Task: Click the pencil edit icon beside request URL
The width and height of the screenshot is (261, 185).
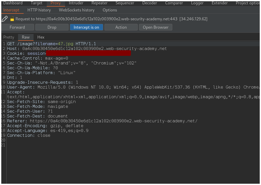Action: [x=5, y=19]
